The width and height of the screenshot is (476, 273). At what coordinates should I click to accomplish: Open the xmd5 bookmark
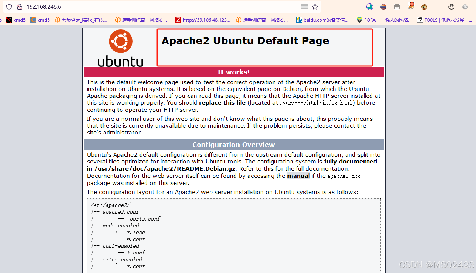[x=16, y=20]
